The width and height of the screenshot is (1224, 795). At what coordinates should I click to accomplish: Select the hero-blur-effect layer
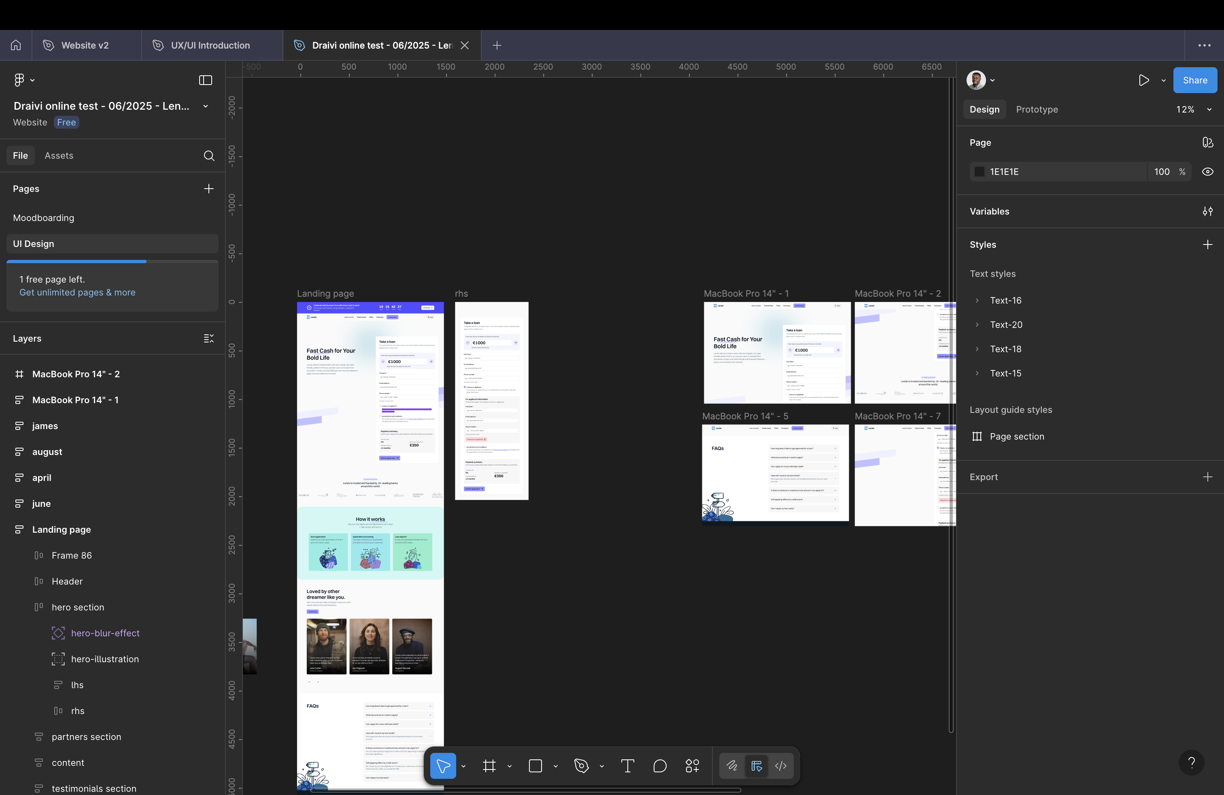coord(105,633)
